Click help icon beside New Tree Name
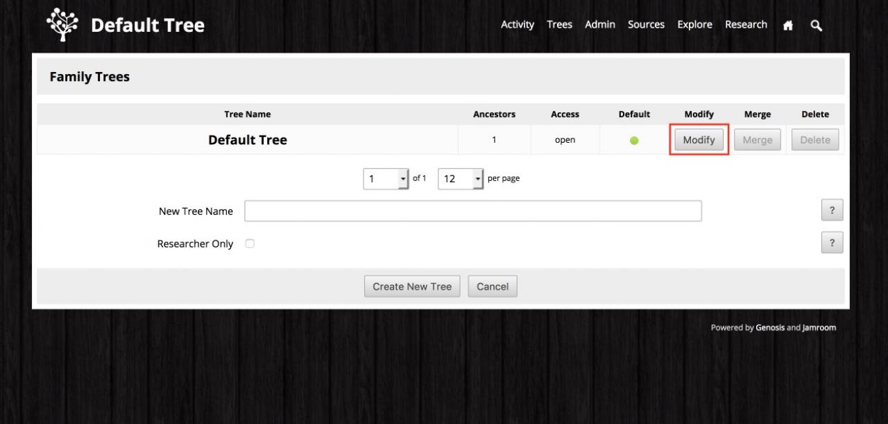The width and height of the screenshot is (888, 424). click(x=832, y=211)
